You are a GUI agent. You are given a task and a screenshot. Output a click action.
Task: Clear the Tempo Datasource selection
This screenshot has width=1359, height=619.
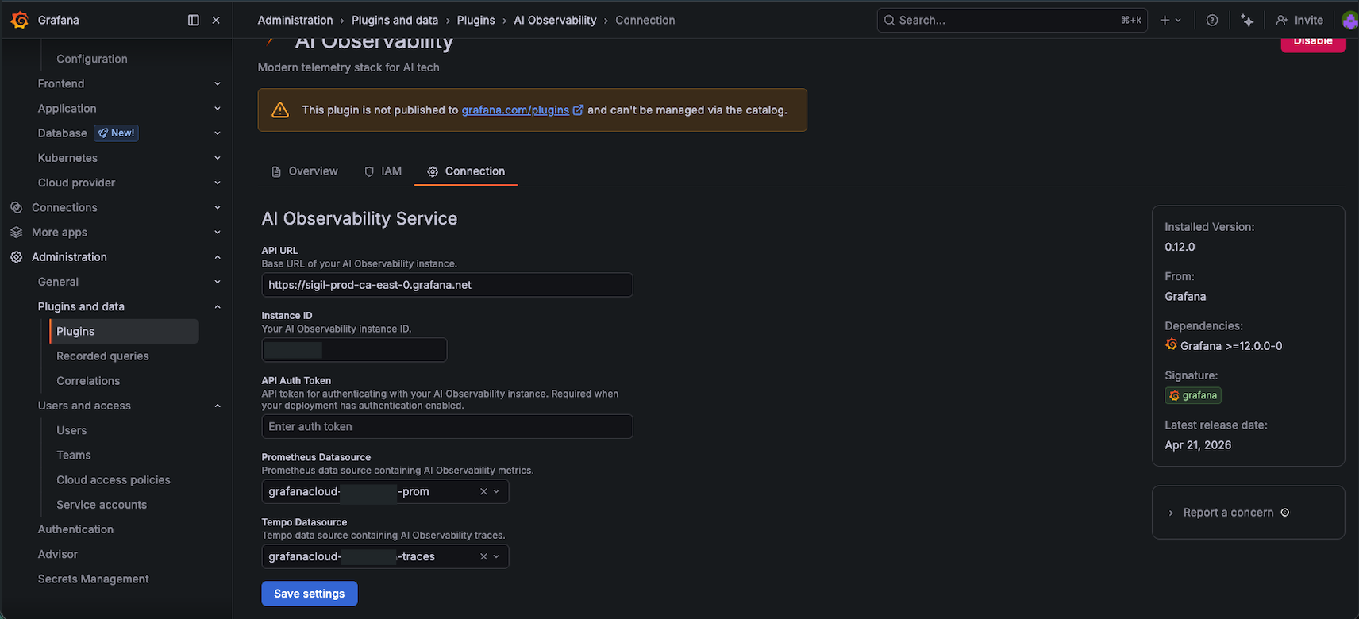[483, 557]
